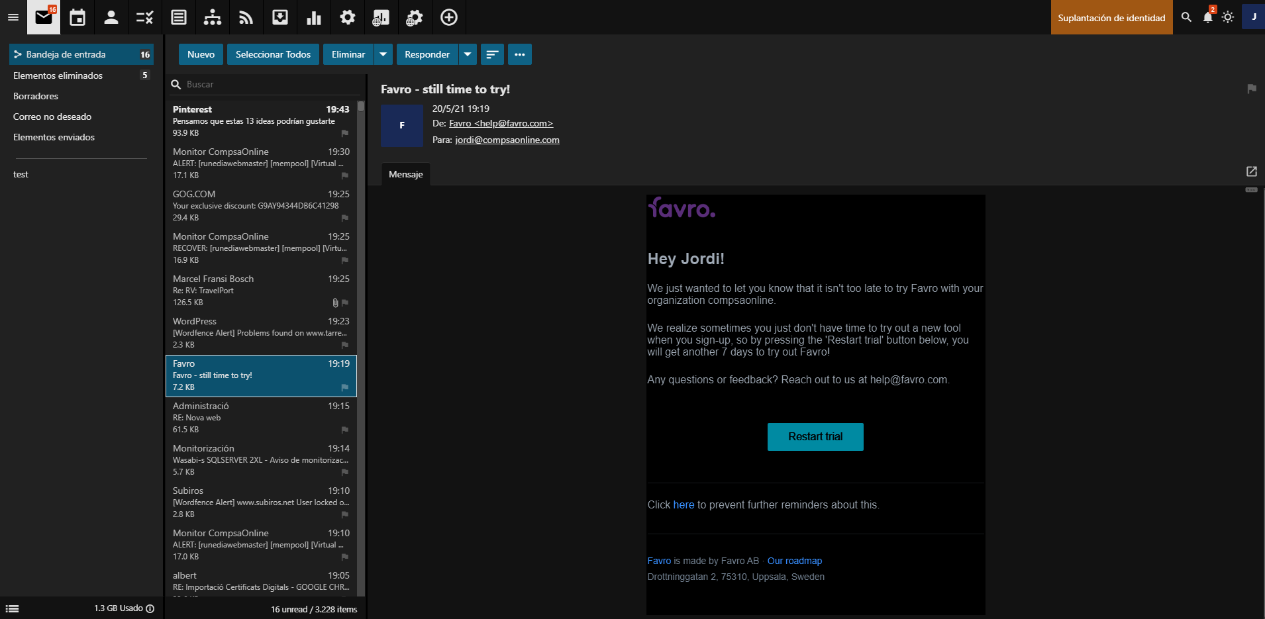1265x619 pixels.
Task: Click the Responder button
Action: 427,54
